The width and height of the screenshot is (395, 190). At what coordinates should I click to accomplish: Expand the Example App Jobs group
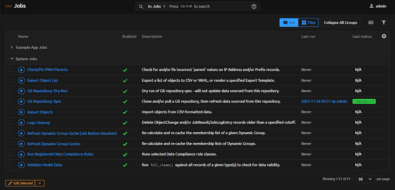(x=12, y=47)
